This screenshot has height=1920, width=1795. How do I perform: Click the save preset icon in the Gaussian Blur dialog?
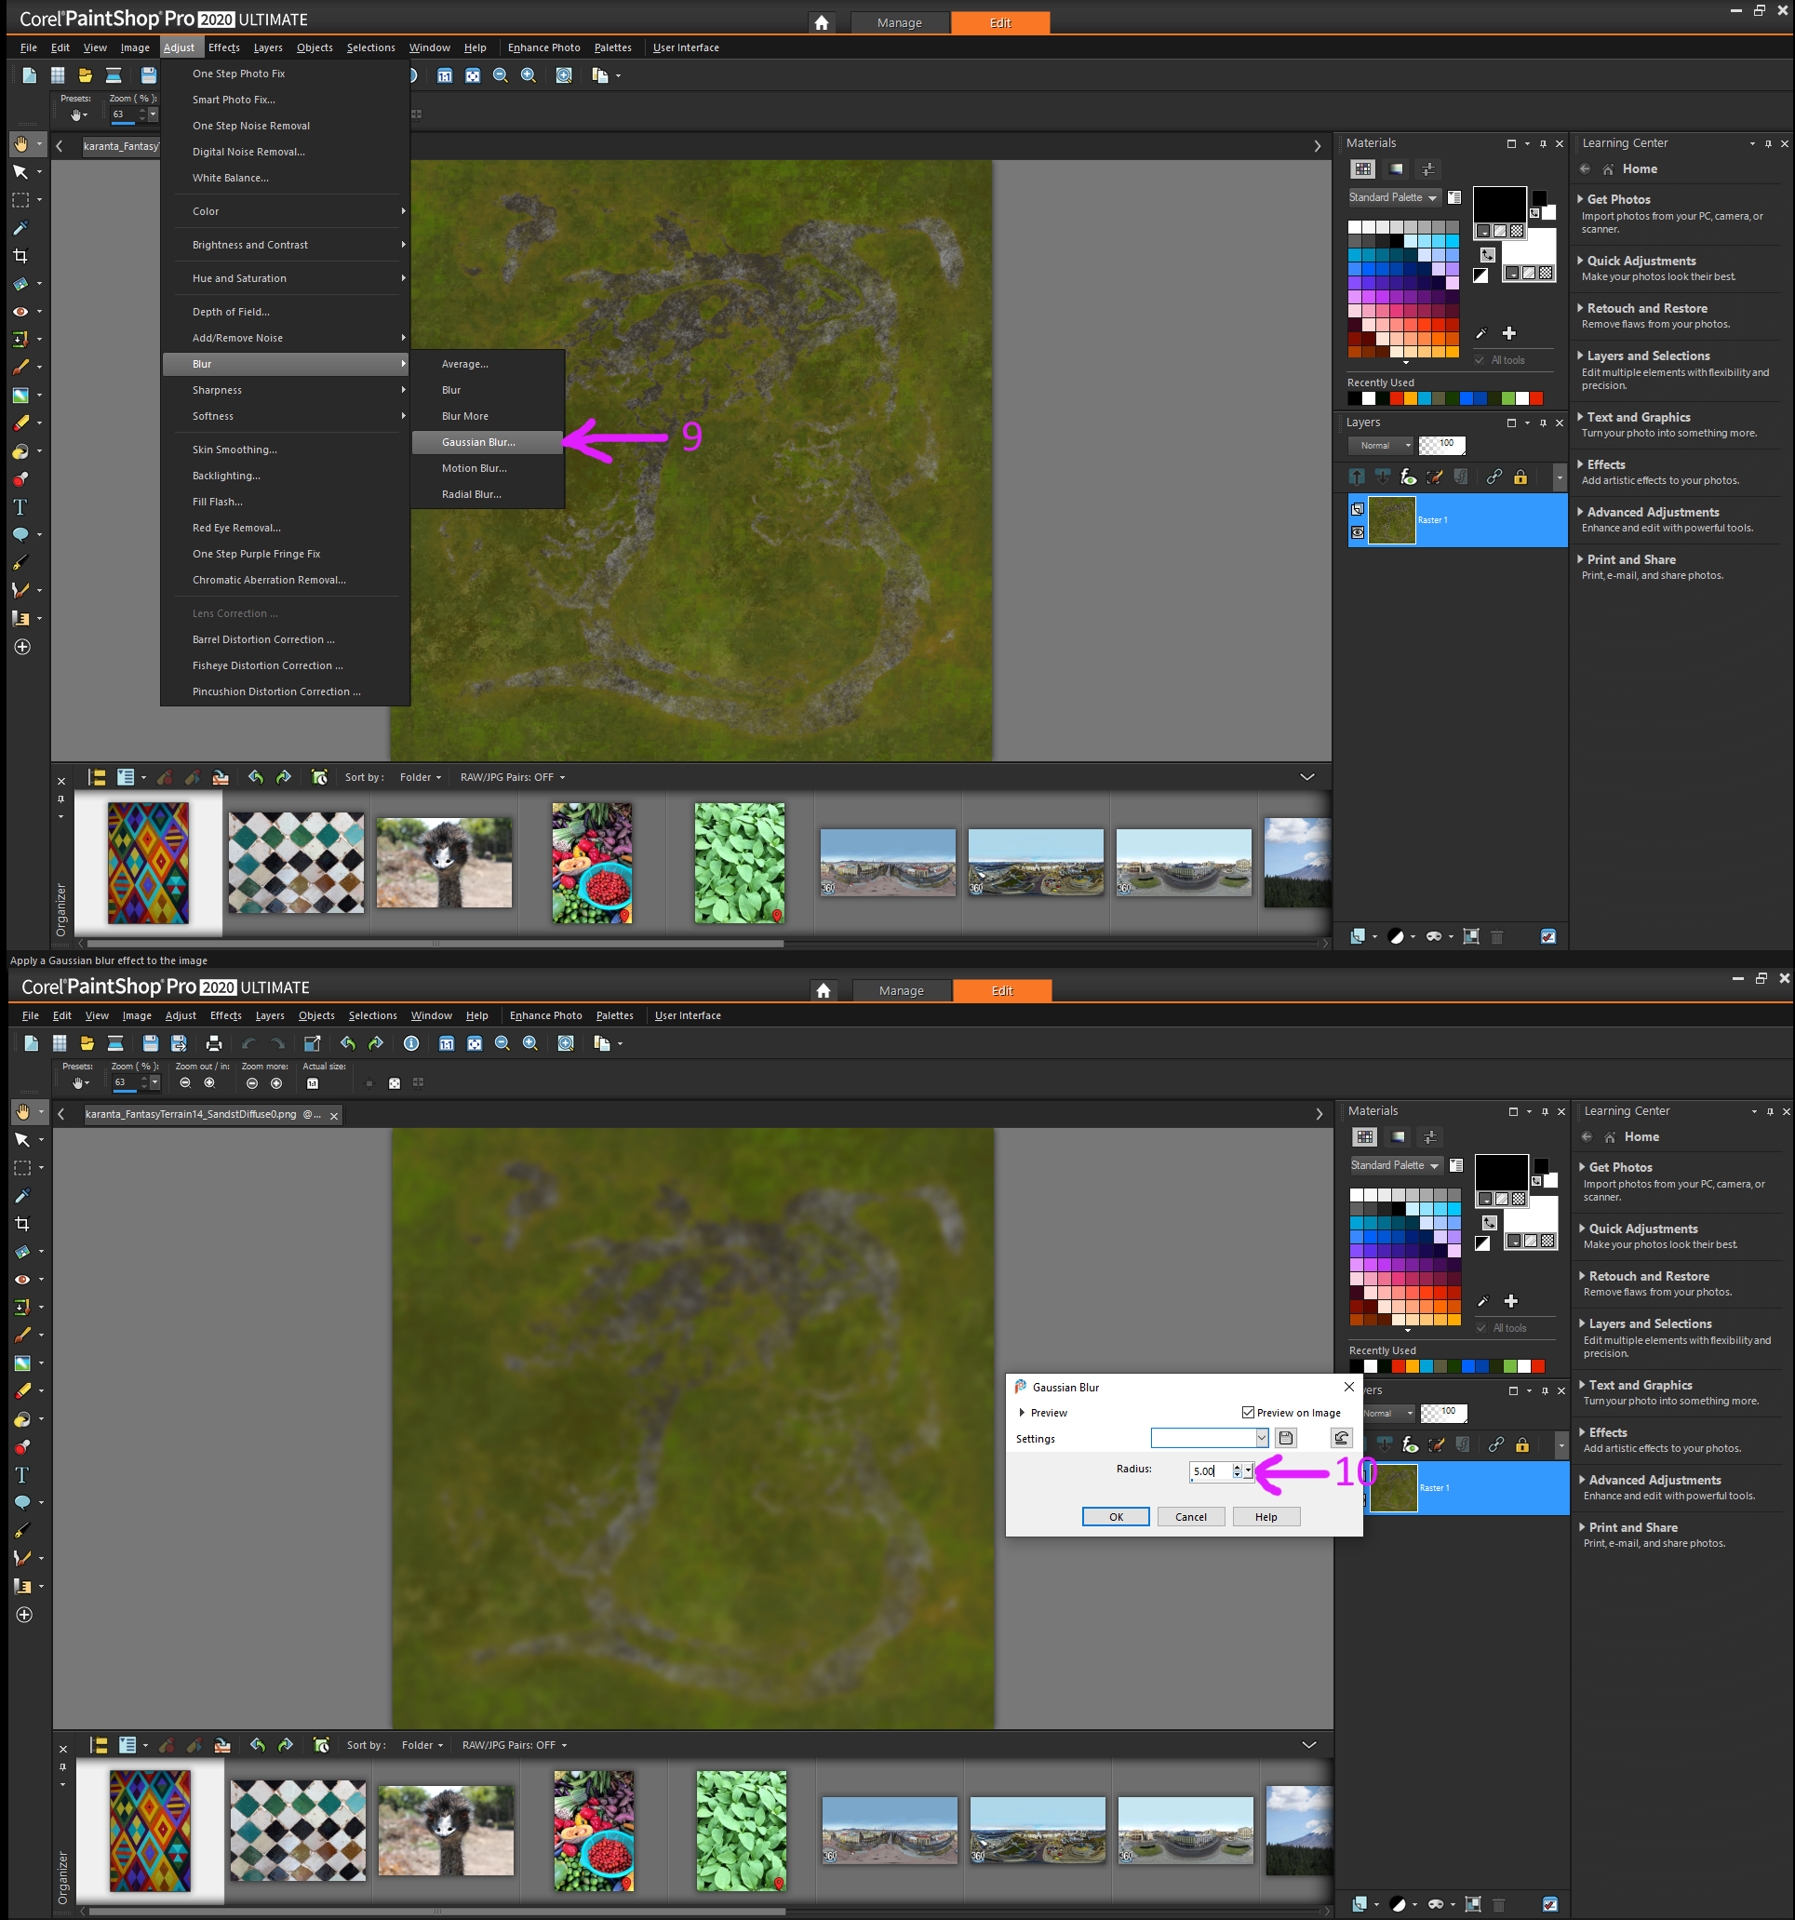click(x=1286, y=1438)
